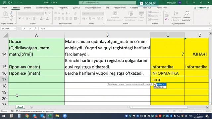Open the cell borders tool

coord(34,19)
